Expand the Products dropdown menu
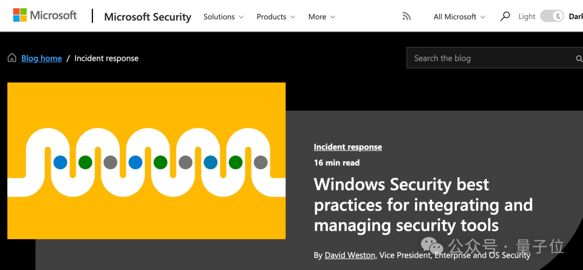 [x=276, y=17]
